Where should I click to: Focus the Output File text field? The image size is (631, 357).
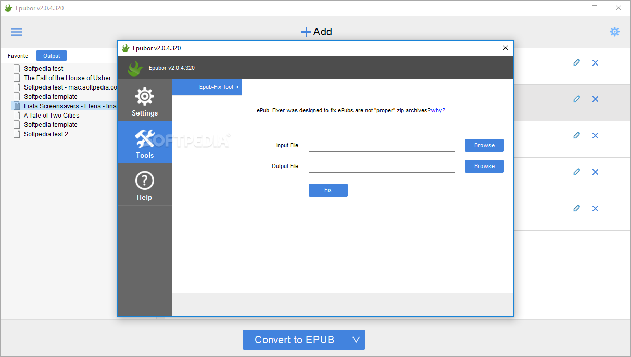coord(382,166)
